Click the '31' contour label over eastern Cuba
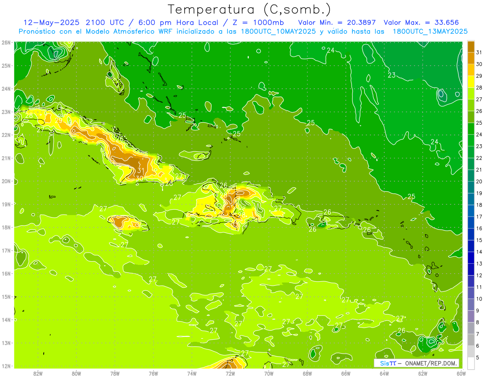490x379 pixels. (x=141, y=170)
